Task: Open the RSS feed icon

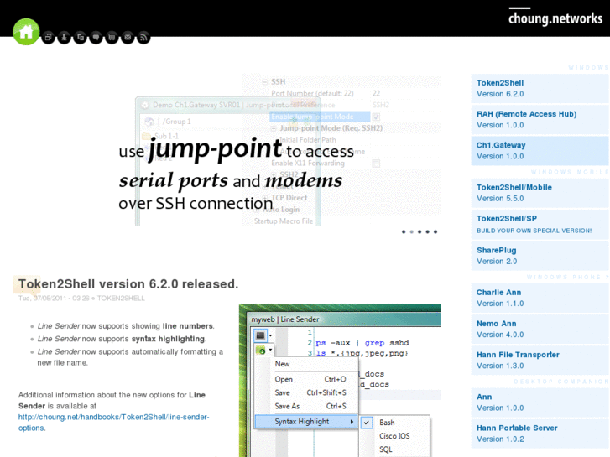Action: coord(143,38)
